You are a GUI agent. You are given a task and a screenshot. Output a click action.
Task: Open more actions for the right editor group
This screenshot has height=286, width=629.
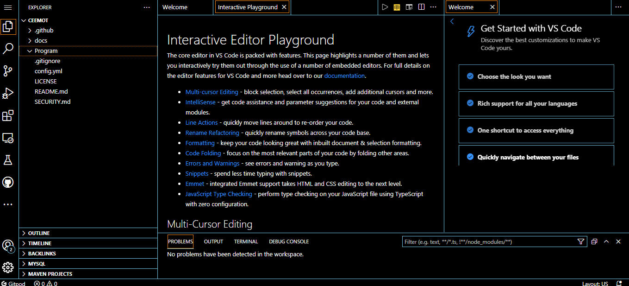click(x=618, y=7)
